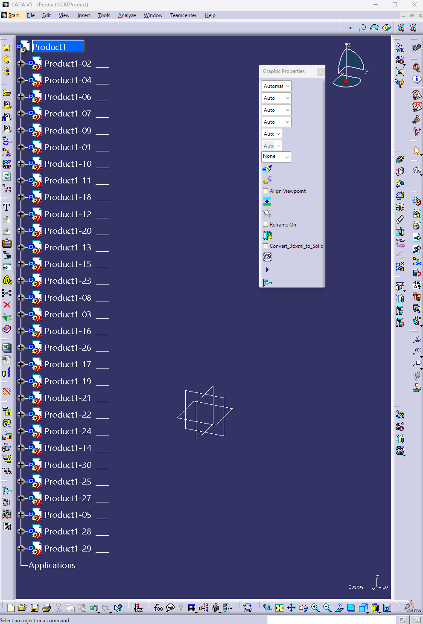Open the Help menu
Image resolution: width=423 pixels, height=624 pixels.
[210, 15]
